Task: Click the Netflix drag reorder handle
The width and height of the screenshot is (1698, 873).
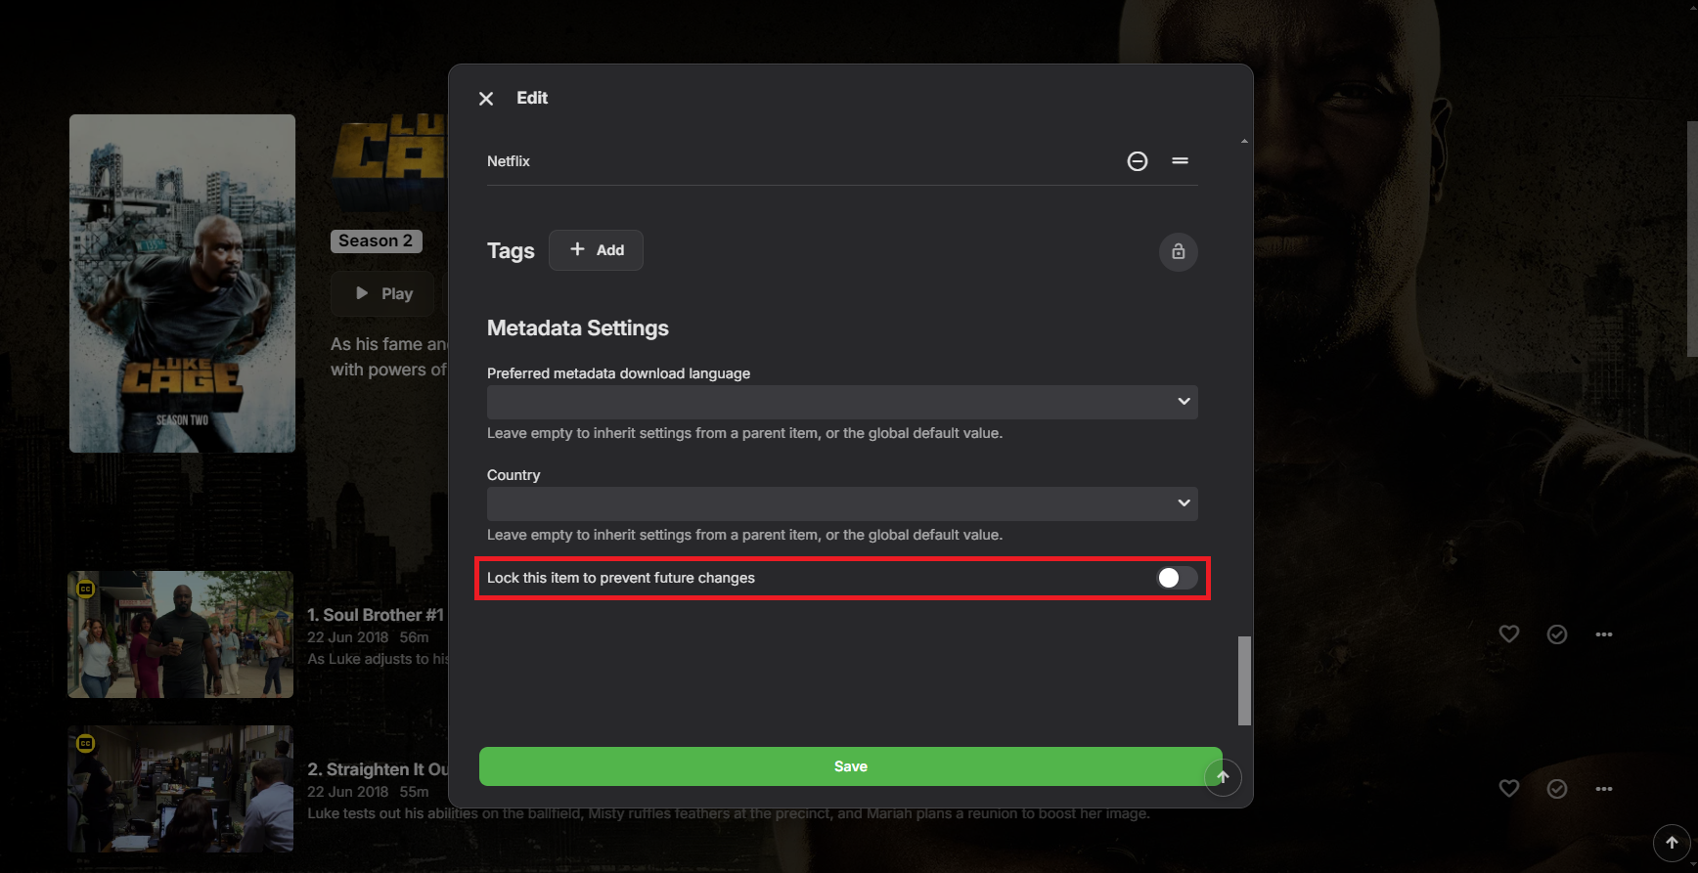Action: click(x=1180, y=161)
